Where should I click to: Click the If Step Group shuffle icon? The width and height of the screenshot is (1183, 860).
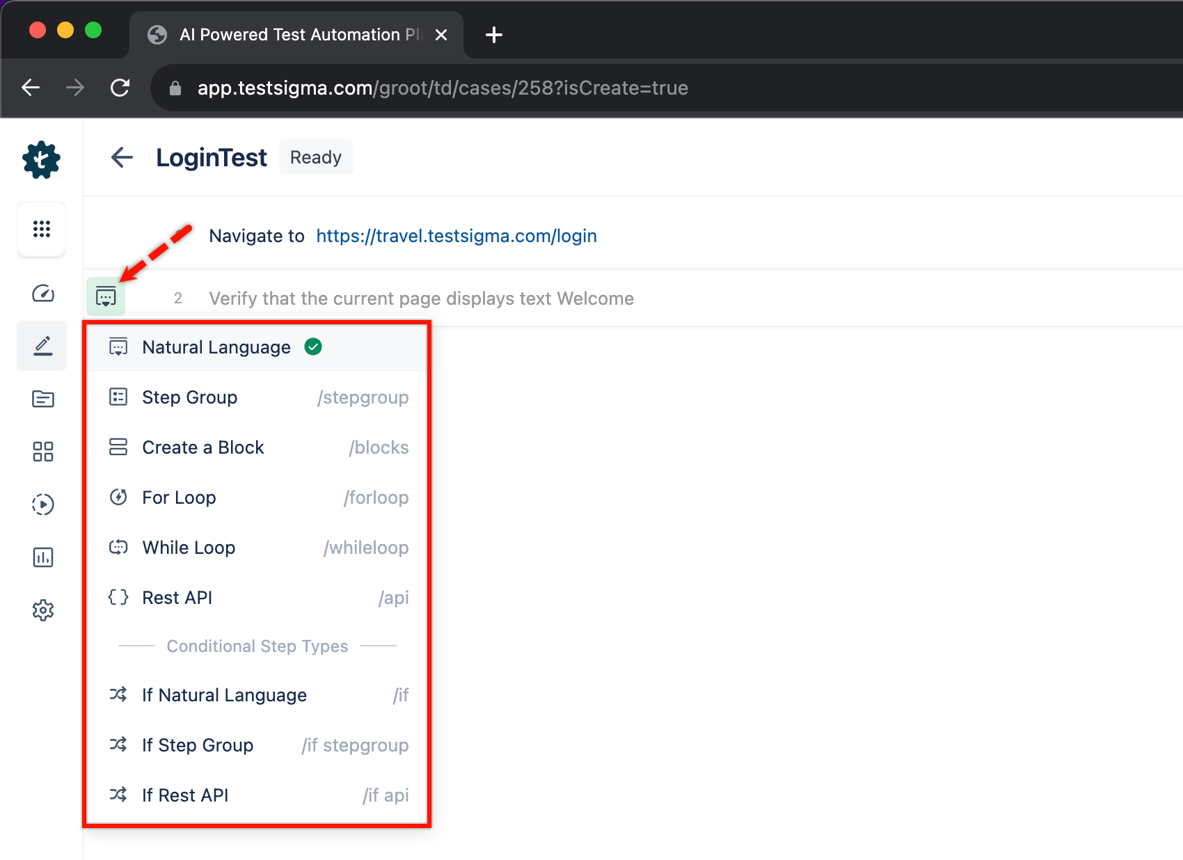coord(118,744)
